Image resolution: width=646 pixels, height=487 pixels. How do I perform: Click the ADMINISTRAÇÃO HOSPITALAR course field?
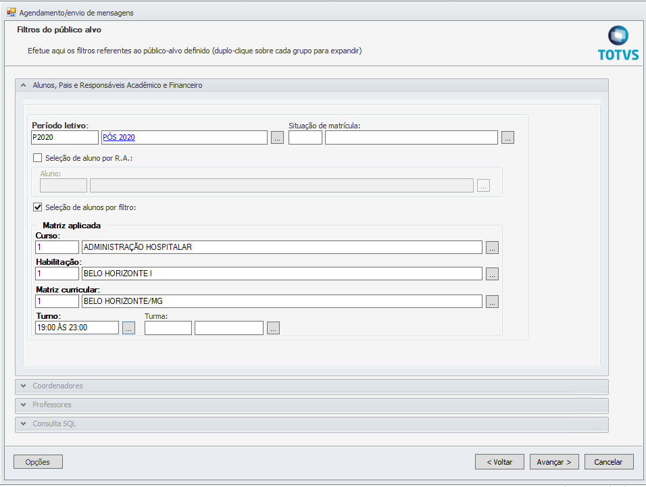pos(282,247)
